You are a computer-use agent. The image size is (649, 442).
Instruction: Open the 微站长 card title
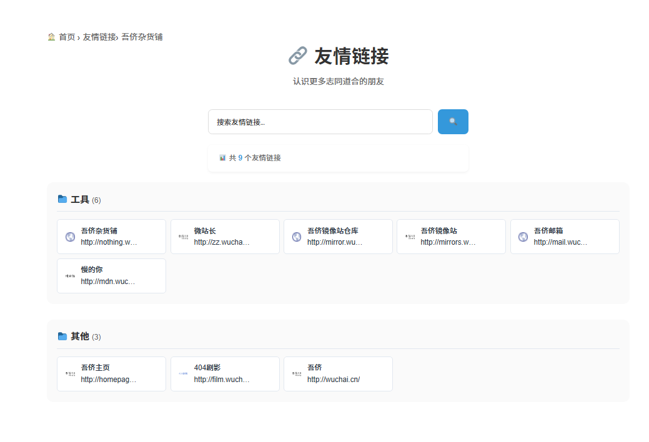pos(205,230)
